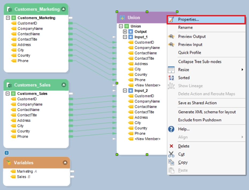Screen dimensions: 249x190
Task: Collapse the Input_2 node in Union
Action: click(125, 91)
